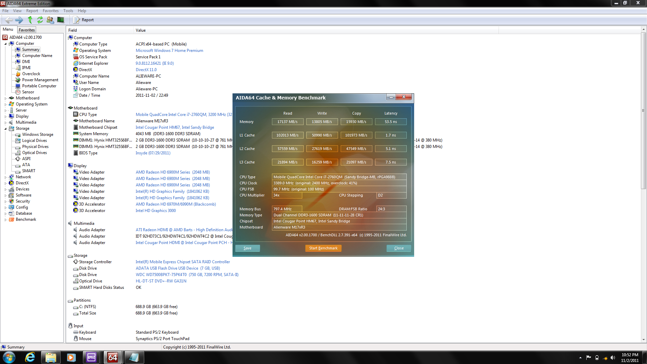647x364 pixels.
Task: Click the Back navigation arrow
Action: (9, 20)
